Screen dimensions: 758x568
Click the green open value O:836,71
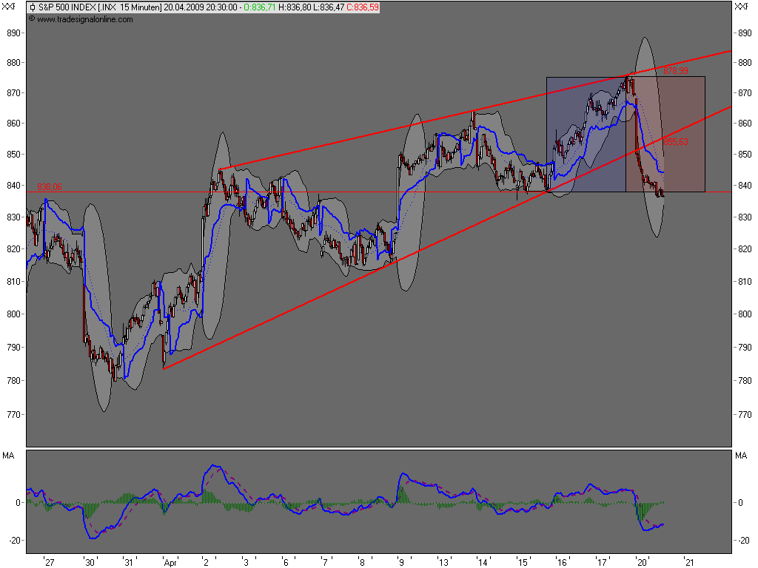(x=260, y=7)
